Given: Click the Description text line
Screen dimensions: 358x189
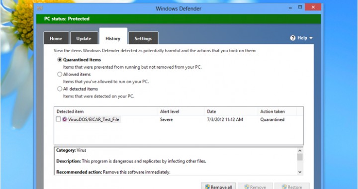Looking at the screenshot, I should click(x=131, y=161).
